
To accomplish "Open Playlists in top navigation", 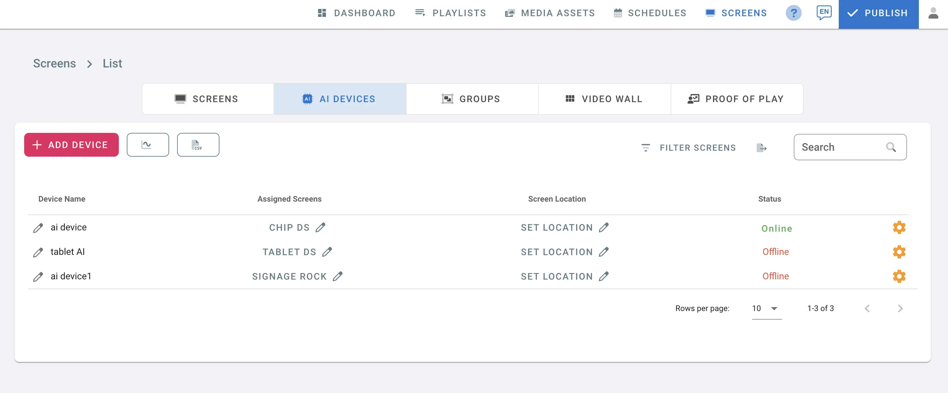I will (450, 13).
